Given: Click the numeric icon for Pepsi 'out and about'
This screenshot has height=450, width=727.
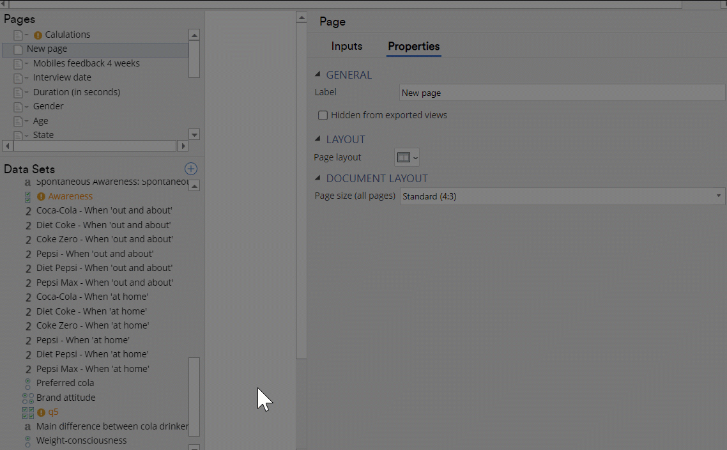Looking at the screenshot, I should [x=28, y=254].
